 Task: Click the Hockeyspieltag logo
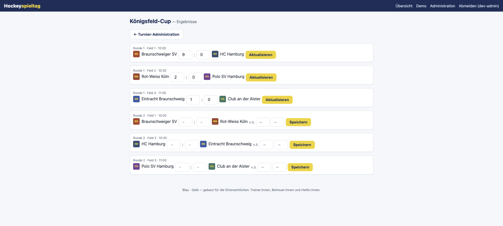(x=22, y=6)
